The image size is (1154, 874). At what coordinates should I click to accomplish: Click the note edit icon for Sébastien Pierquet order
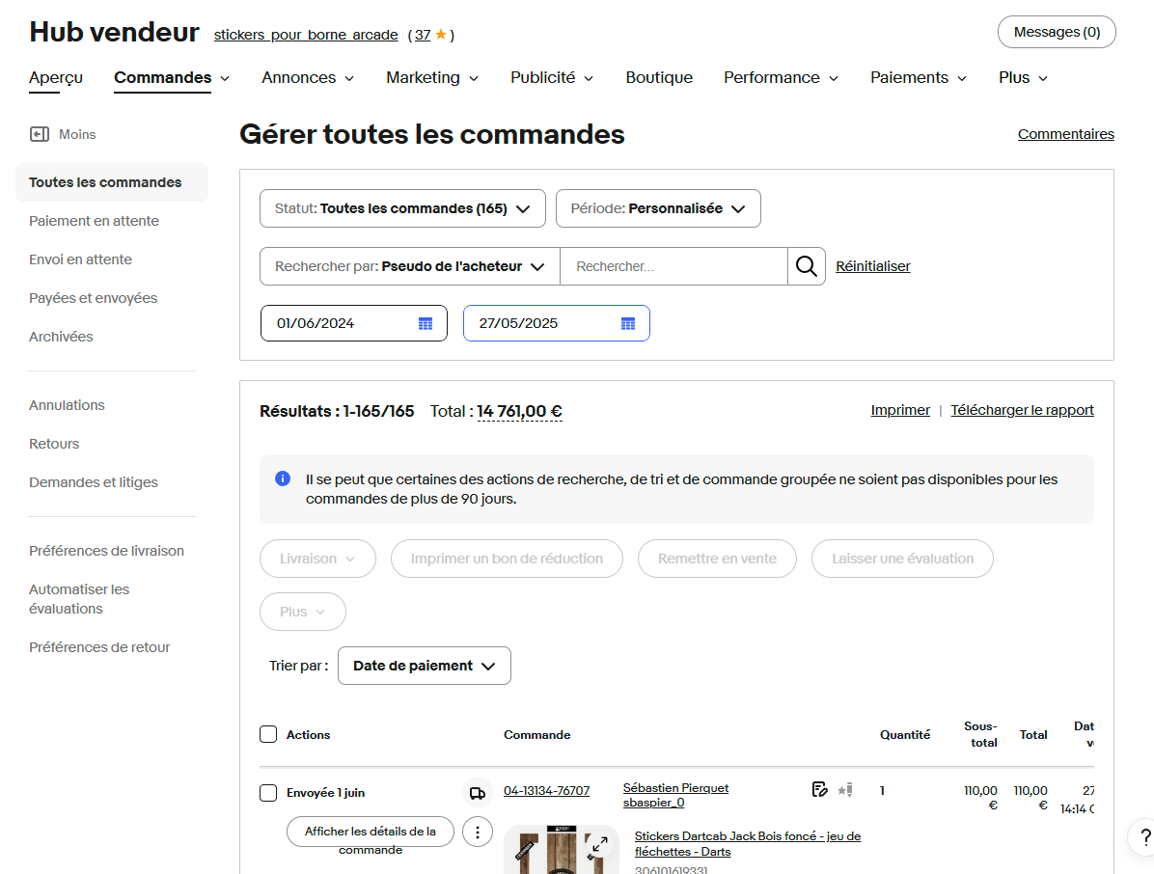coord(819,789)
